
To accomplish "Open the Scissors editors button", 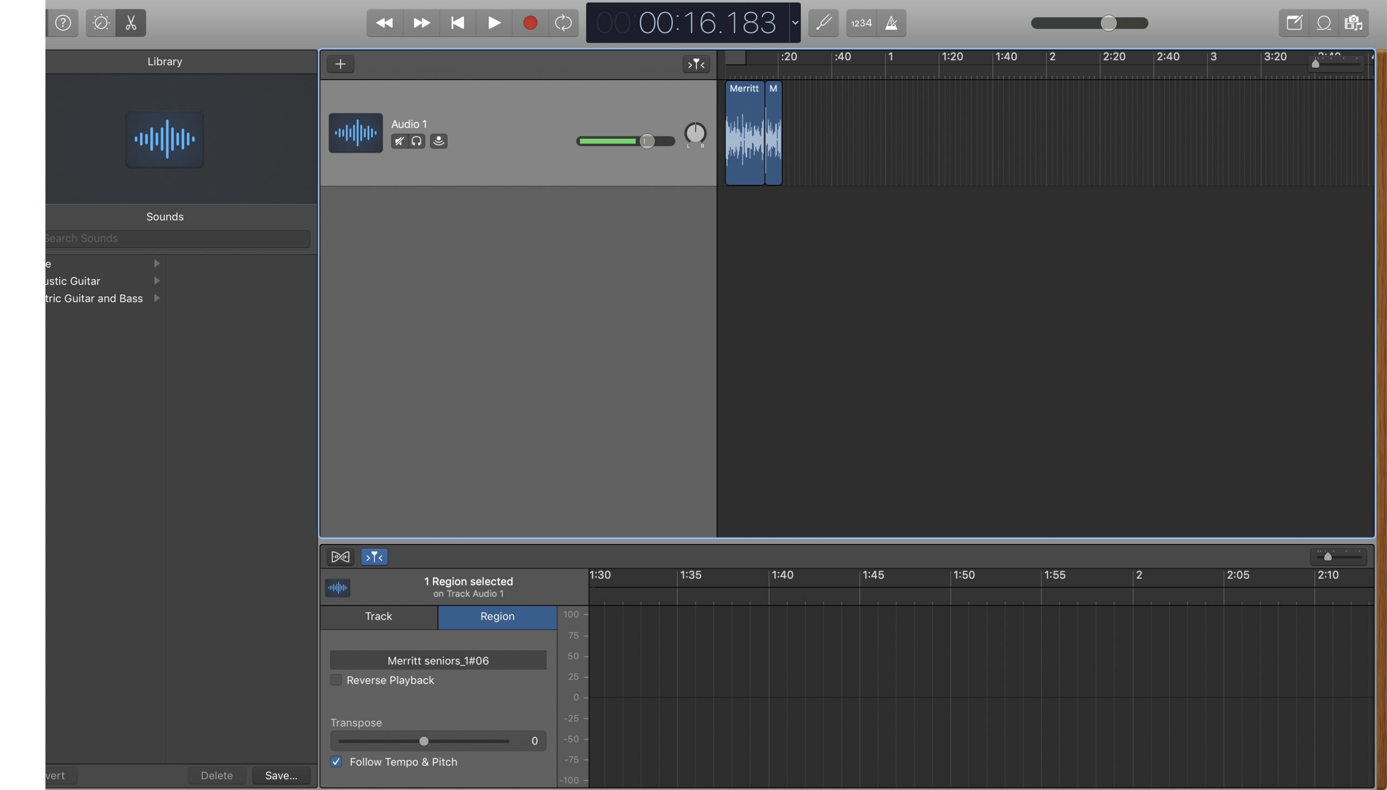I will coord(131,23).
